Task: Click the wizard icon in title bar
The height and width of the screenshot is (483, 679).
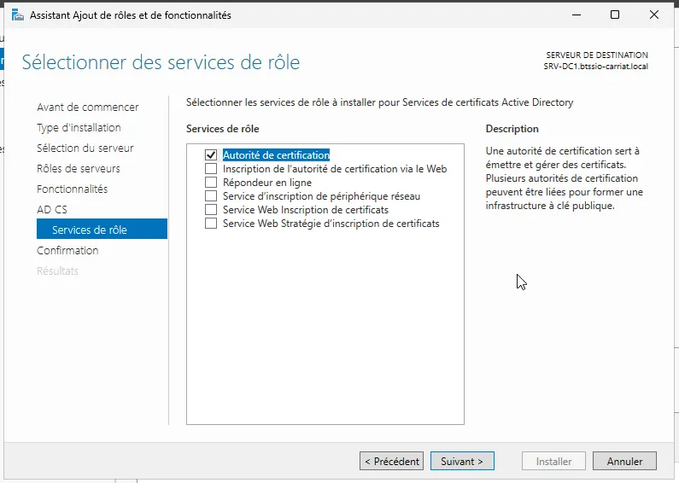Action: (18, 15)
